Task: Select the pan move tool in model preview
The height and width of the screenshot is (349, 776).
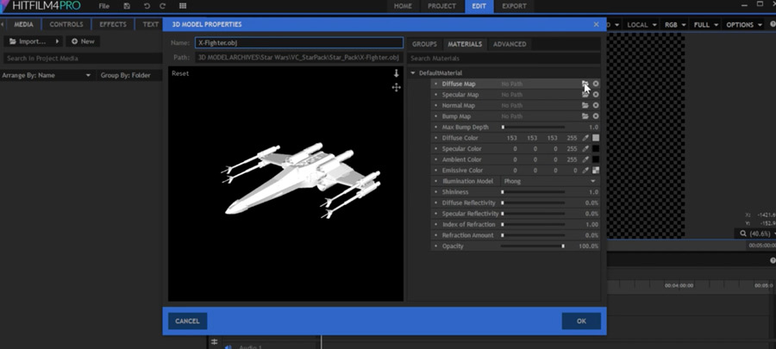Action: pos(396,88)
